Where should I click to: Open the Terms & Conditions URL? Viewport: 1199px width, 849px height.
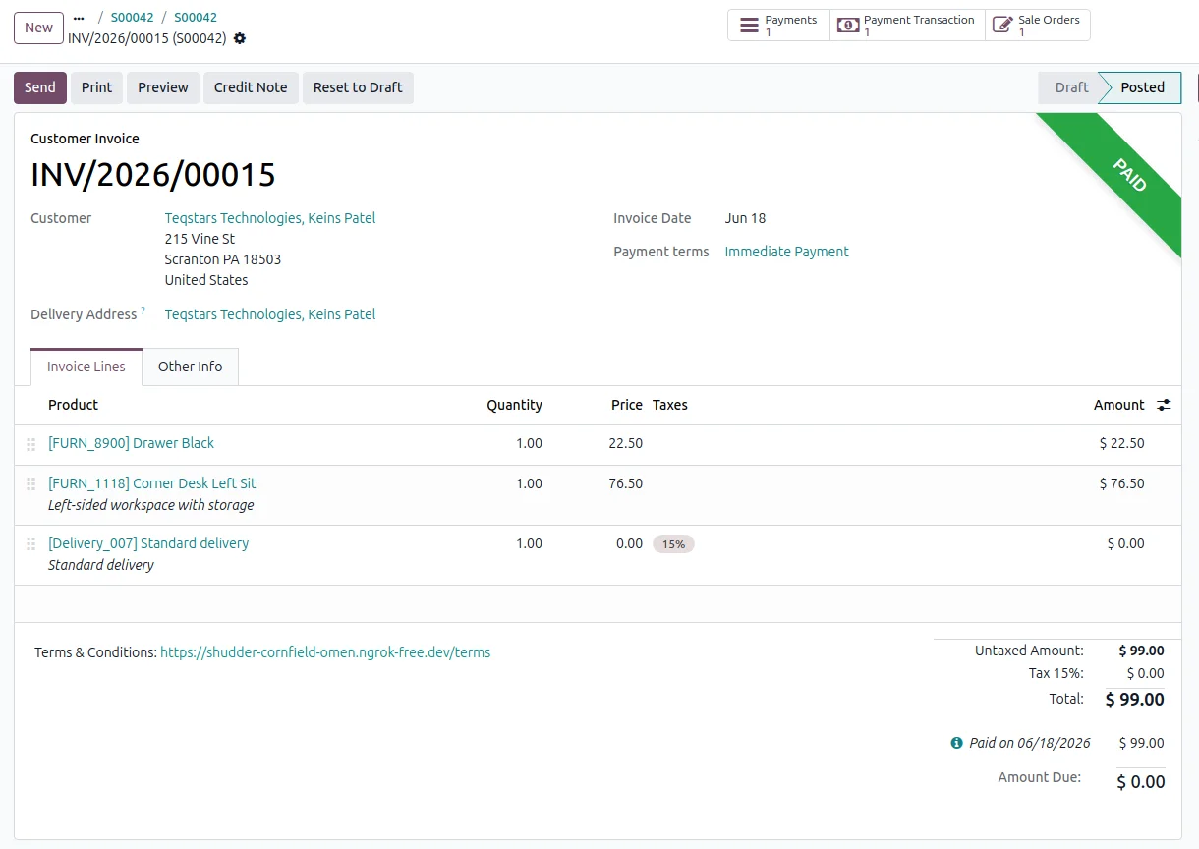325,652
